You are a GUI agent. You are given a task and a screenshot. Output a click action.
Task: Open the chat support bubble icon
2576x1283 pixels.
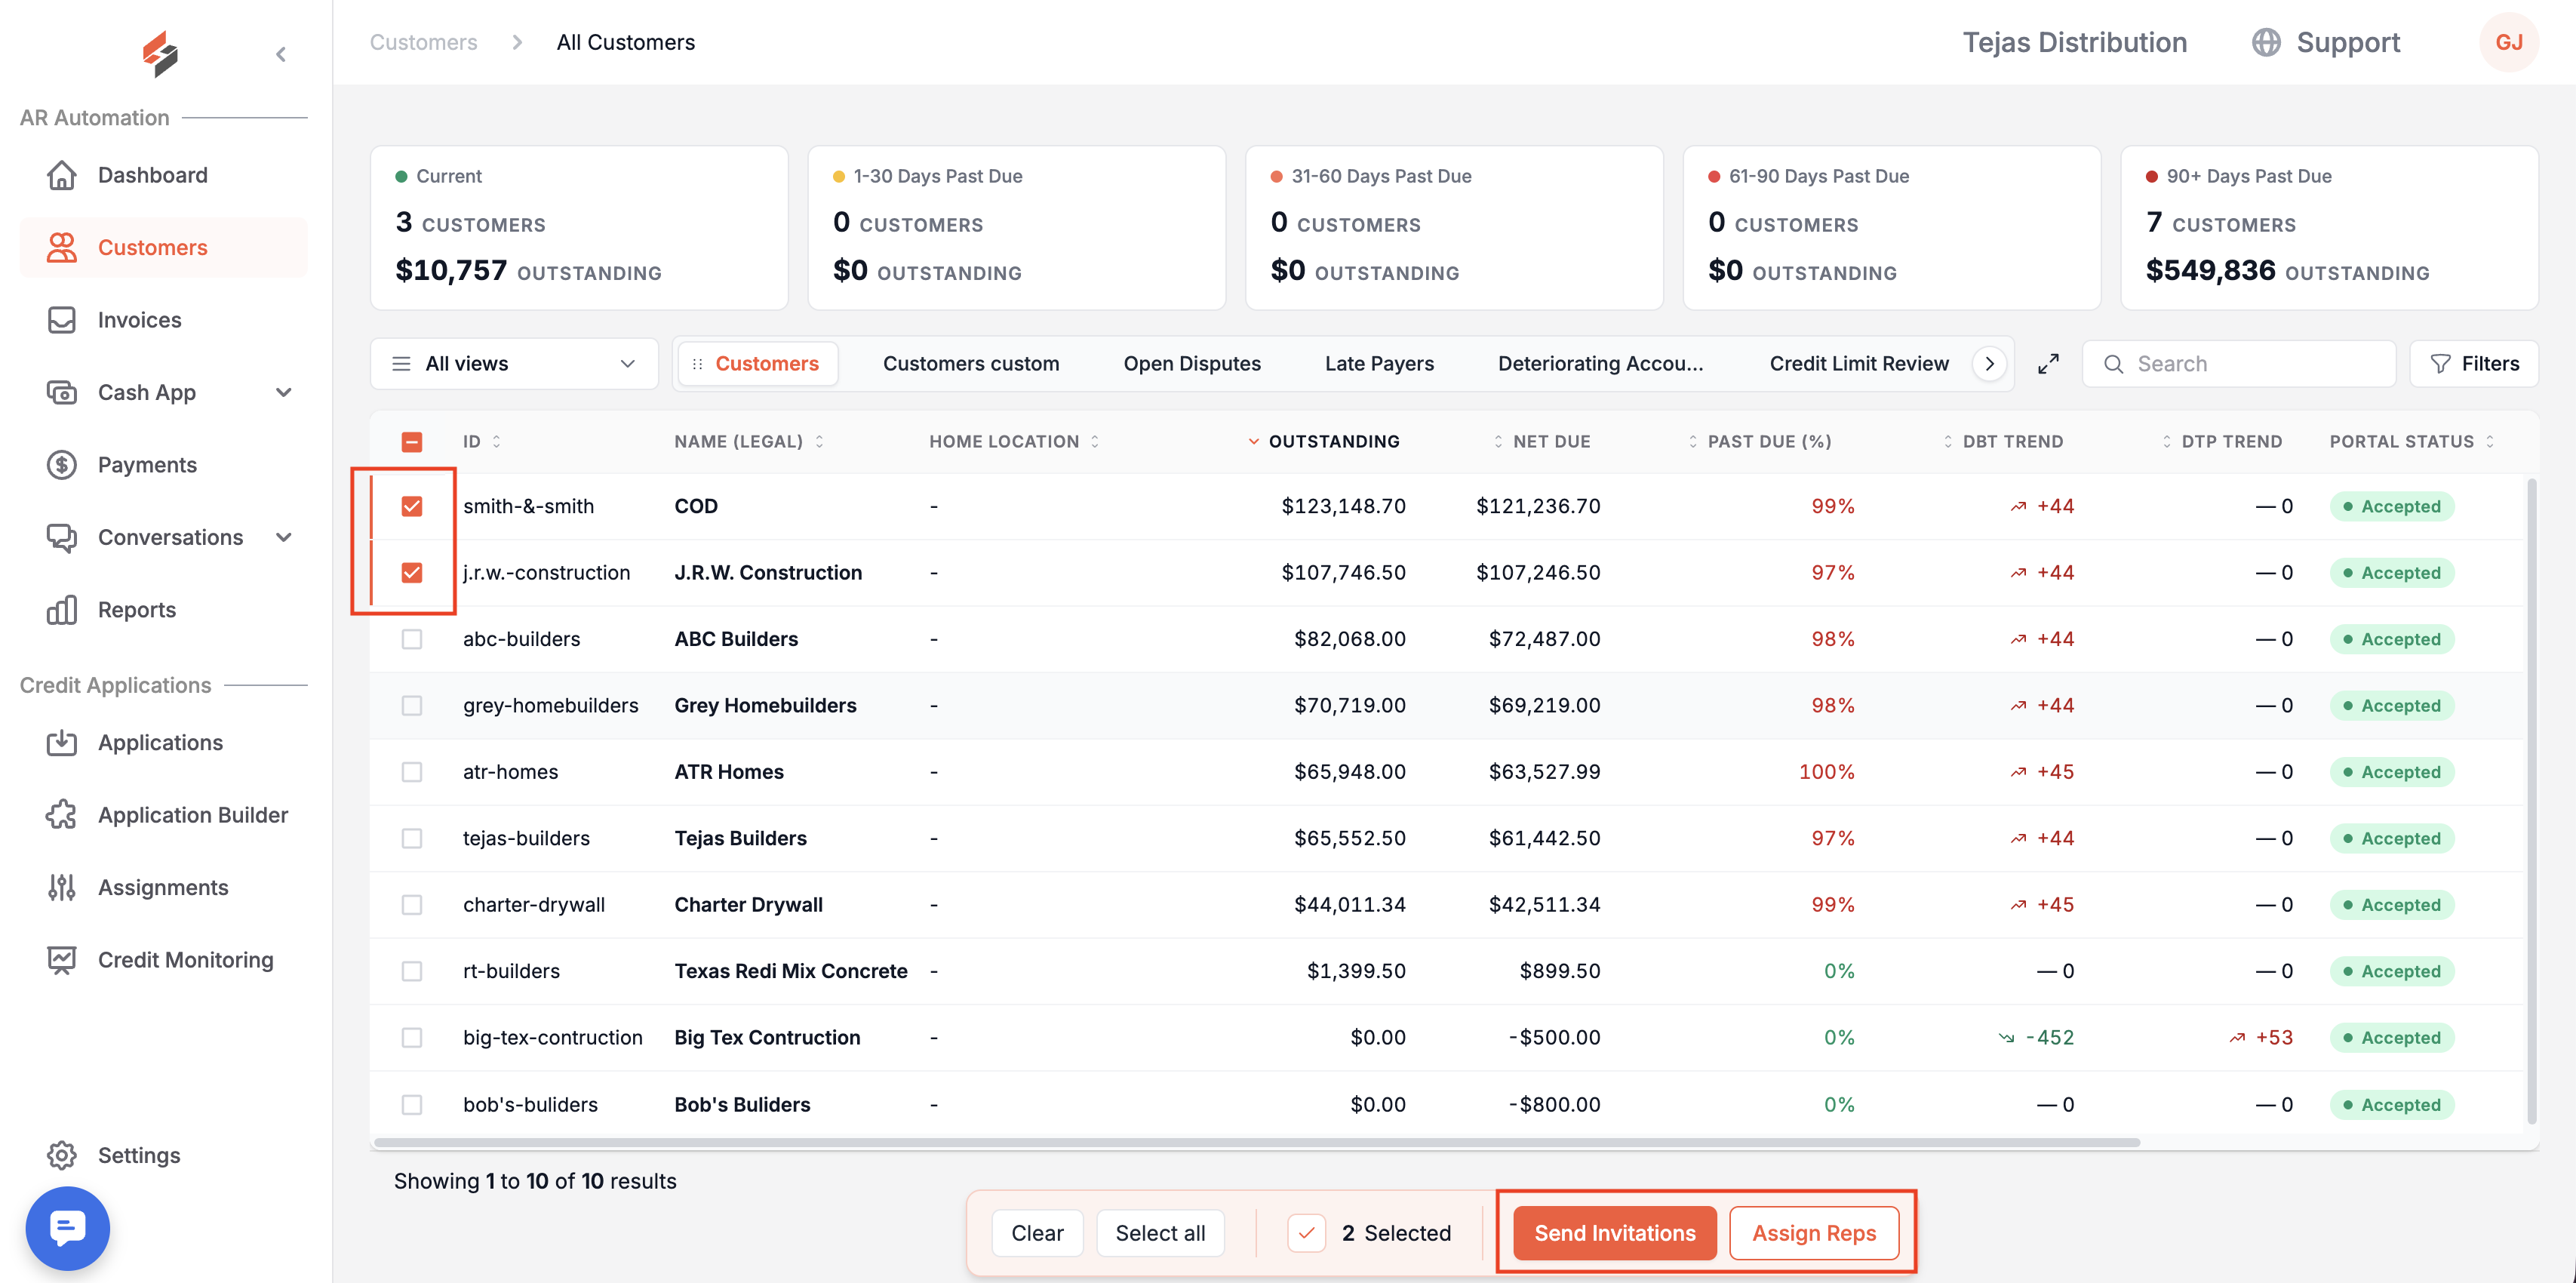tap(68, 1227)
